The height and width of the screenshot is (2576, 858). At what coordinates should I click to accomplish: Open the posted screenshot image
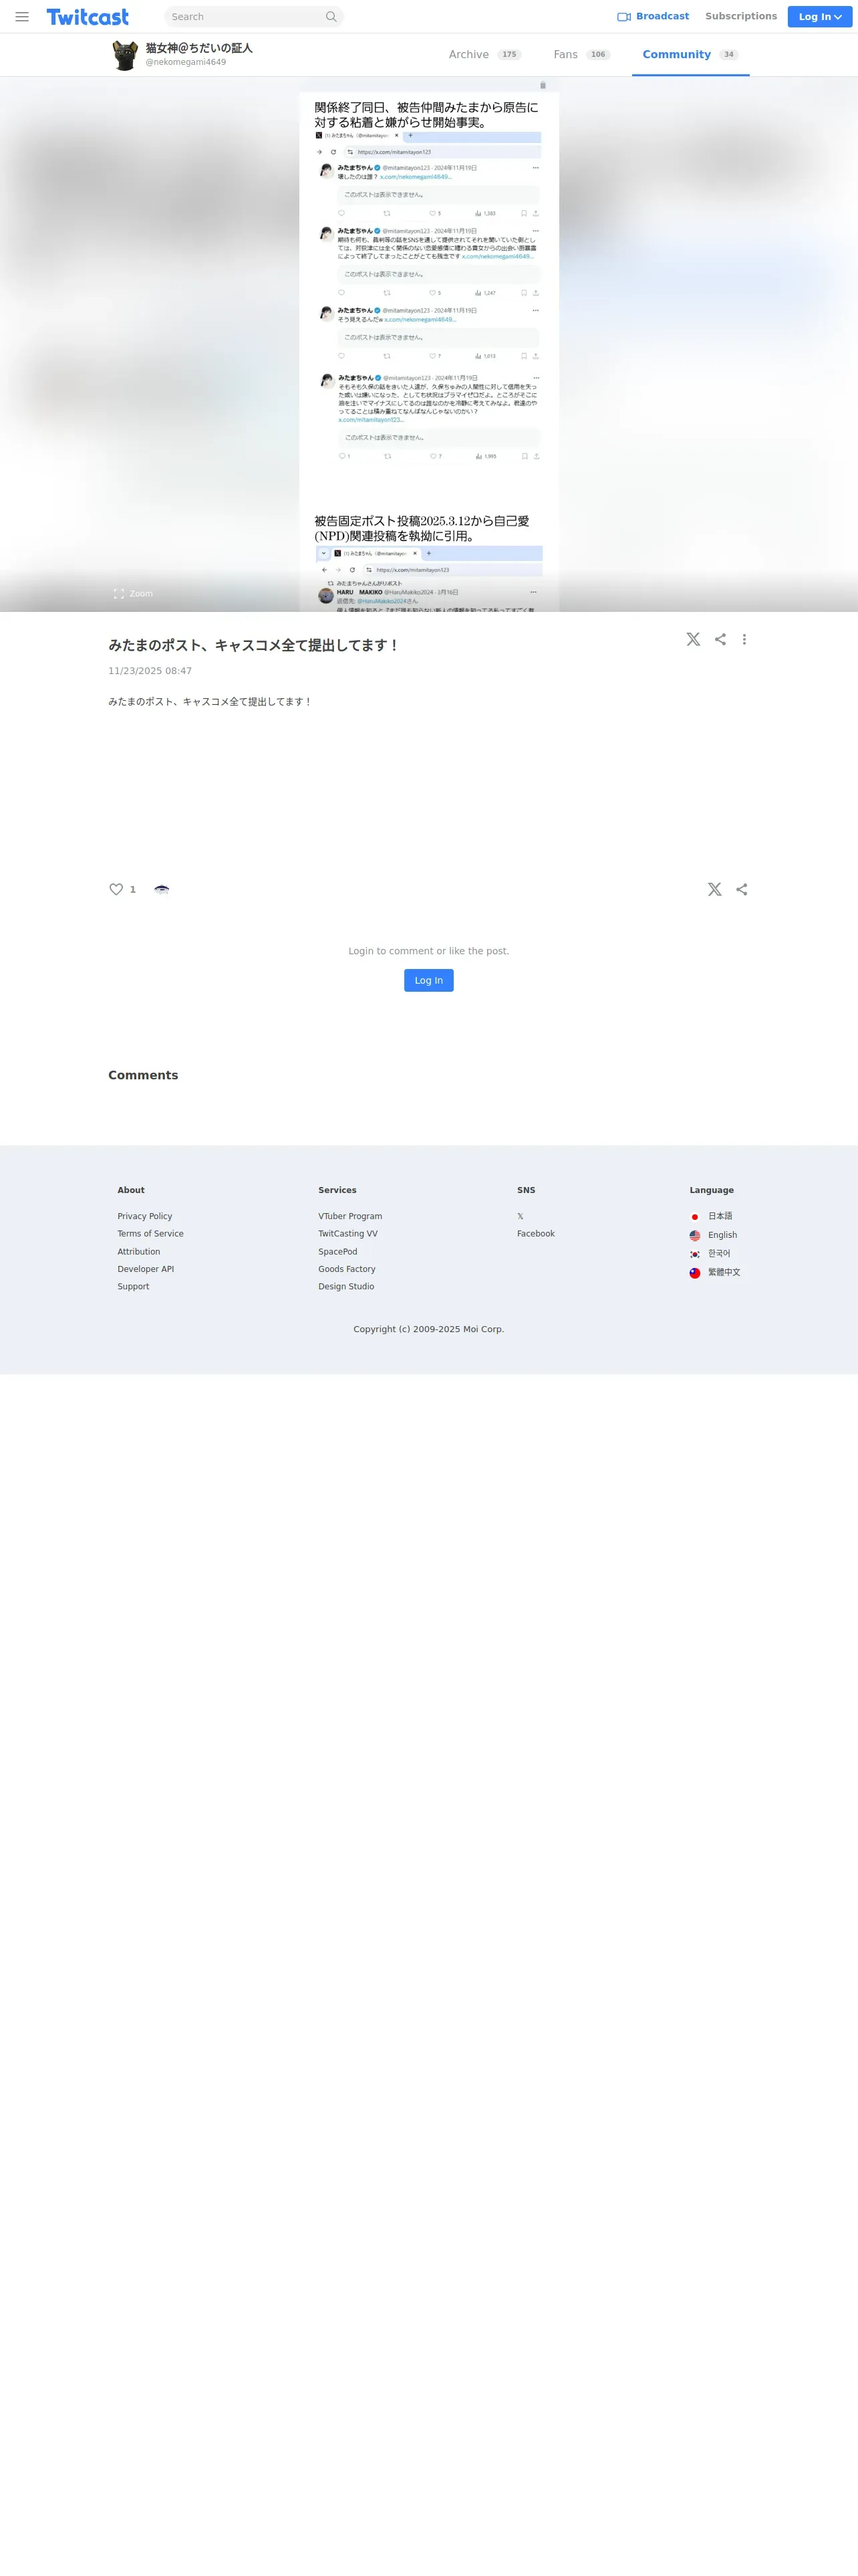coord(430,345)
